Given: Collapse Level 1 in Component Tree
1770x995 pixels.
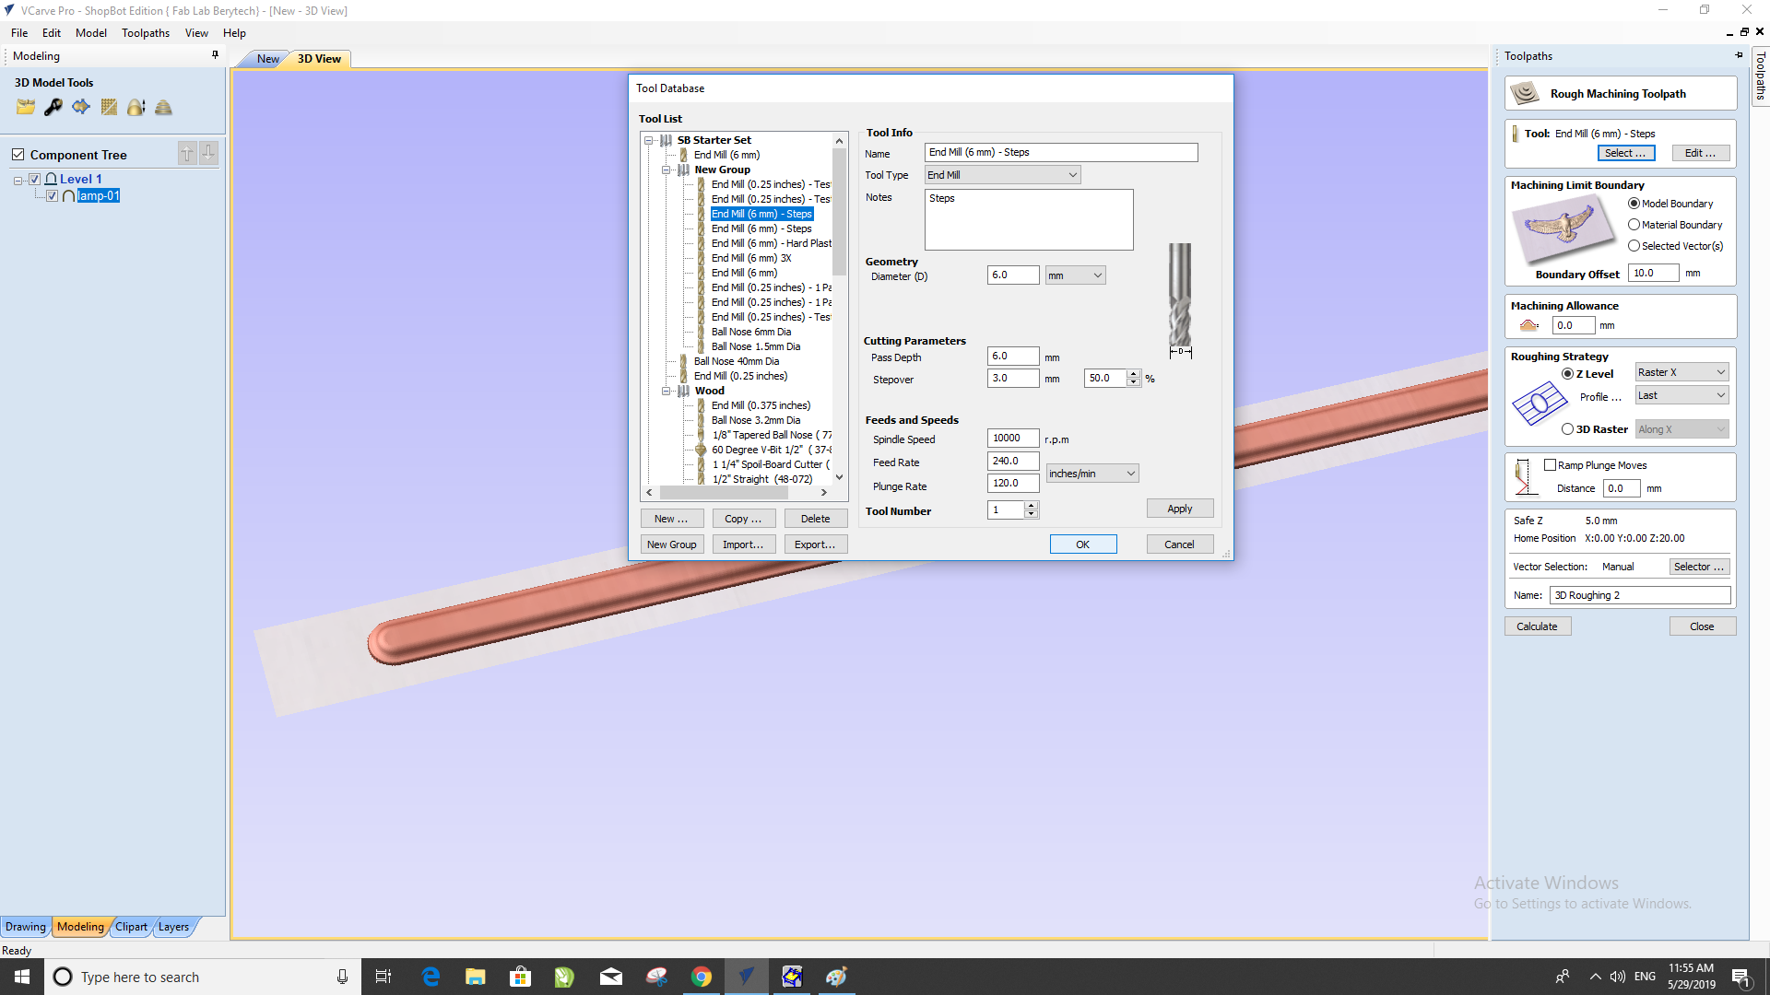Looking at the screenshot, I should 18,181.
